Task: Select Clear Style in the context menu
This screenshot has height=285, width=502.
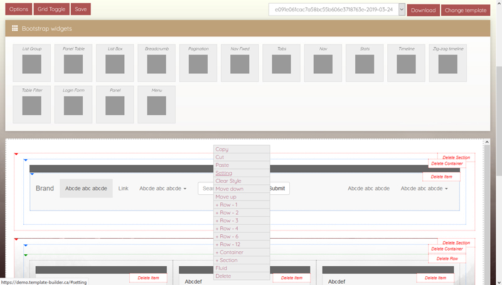Action: tap(229, 181)
